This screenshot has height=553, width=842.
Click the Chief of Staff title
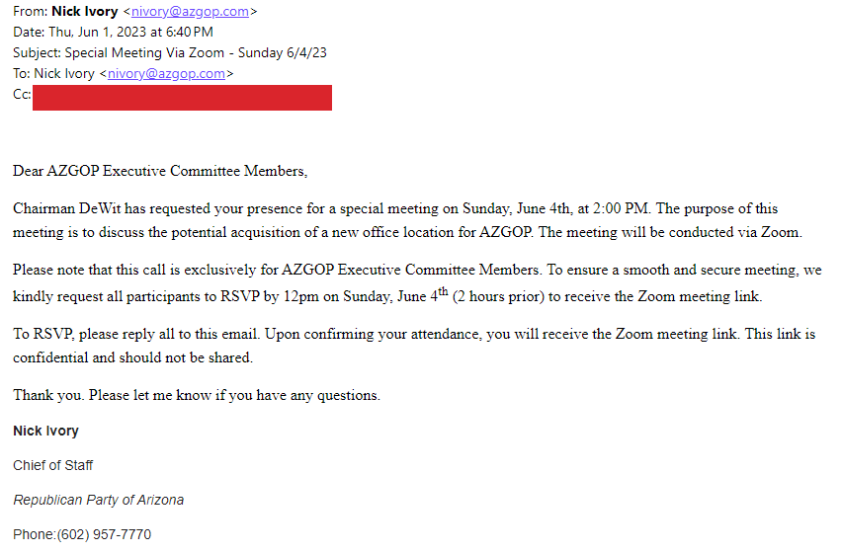coord(53,465)
